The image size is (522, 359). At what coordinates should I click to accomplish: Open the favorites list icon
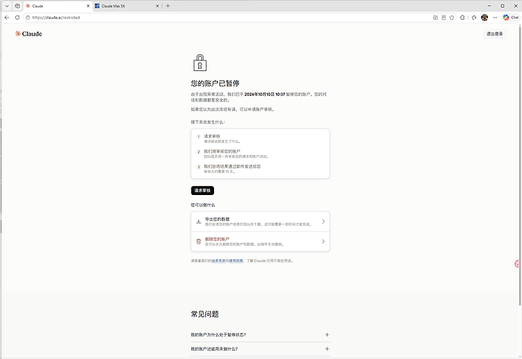click(474, 17)
